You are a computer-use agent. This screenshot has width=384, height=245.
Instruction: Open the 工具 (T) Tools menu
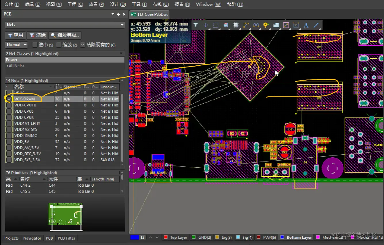(139, 4)
